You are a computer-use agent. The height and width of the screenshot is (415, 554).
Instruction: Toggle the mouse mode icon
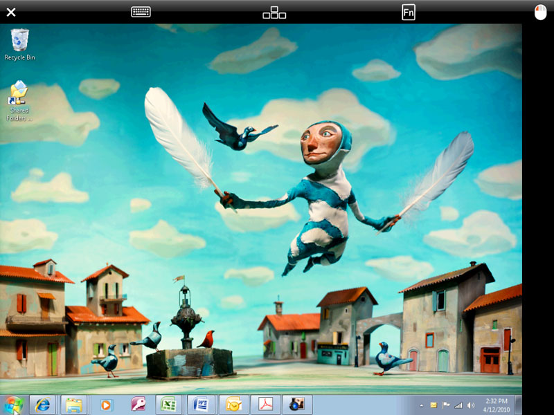click(x=540, y=12)
